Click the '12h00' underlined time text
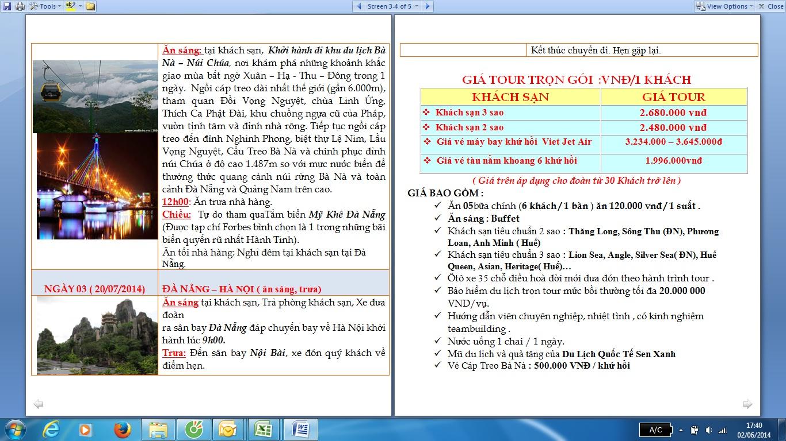This screenshot has width=786, height=441. point(175,202)
